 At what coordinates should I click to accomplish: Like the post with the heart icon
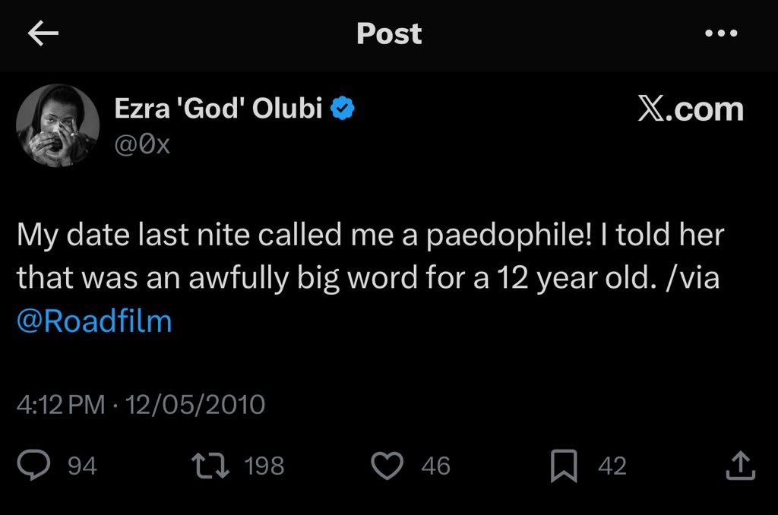point(390,466)
